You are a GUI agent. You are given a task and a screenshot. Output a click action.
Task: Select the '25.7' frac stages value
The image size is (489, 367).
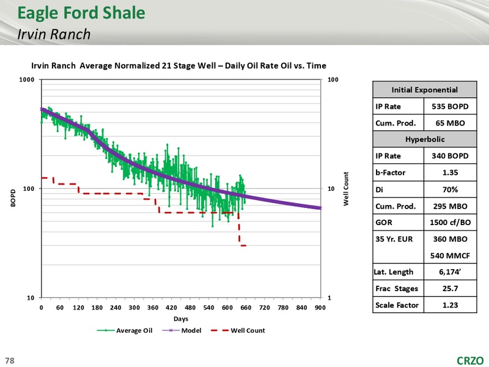(x=450, y=288)
